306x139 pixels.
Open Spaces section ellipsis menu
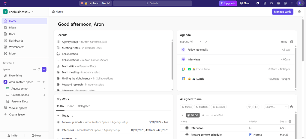(x=34, y=69)
